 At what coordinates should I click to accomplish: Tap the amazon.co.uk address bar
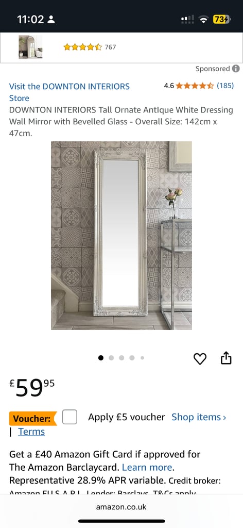coord(121,507)
